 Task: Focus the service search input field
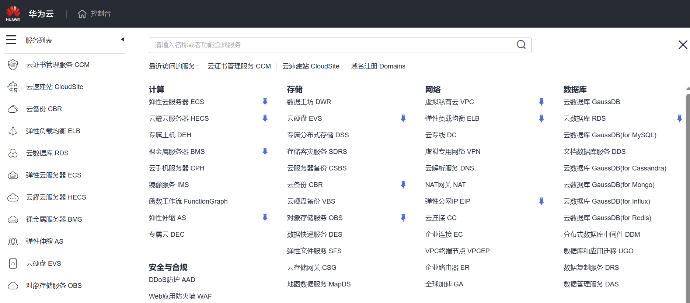[340, 45]
